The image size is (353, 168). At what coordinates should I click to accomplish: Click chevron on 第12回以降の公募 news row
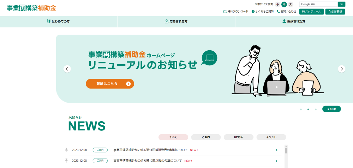click(277, 161)
